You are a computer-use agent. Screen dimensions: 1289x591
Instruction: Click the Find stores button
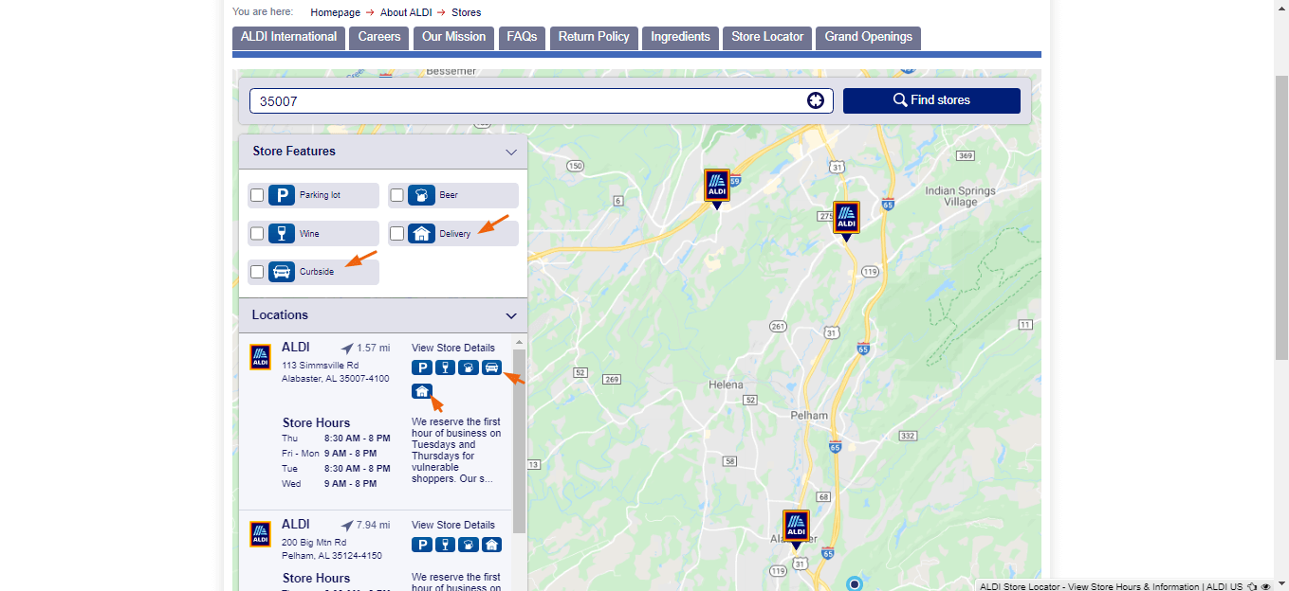click(931, 100)
